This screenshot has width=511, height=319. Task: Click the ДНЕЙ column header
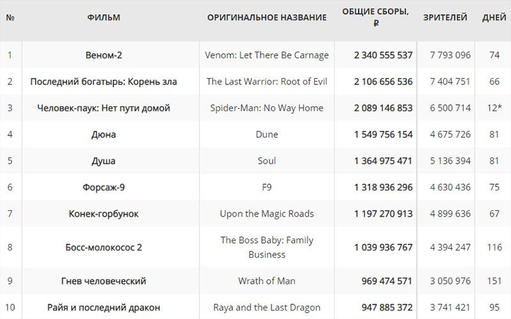click(x=494, y=17)
